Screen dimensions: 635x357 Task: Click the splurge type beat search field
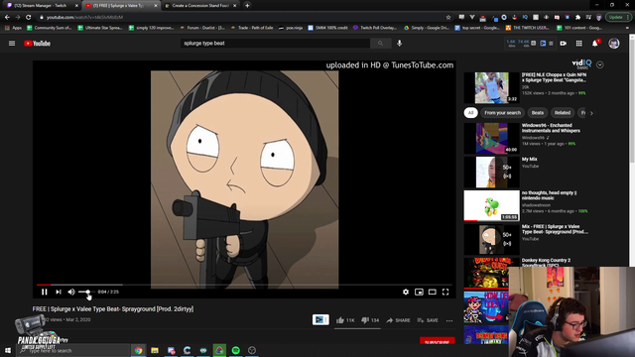[x=276, y=44]
